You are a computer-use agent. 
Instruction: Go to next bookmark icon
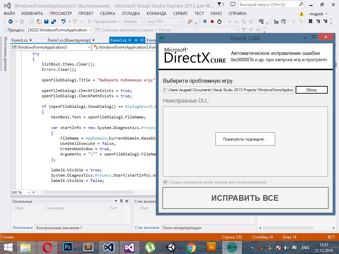point(325,21)
